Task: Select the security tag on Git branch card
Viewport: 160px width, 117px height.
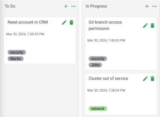Action: (x=98, y=59)
